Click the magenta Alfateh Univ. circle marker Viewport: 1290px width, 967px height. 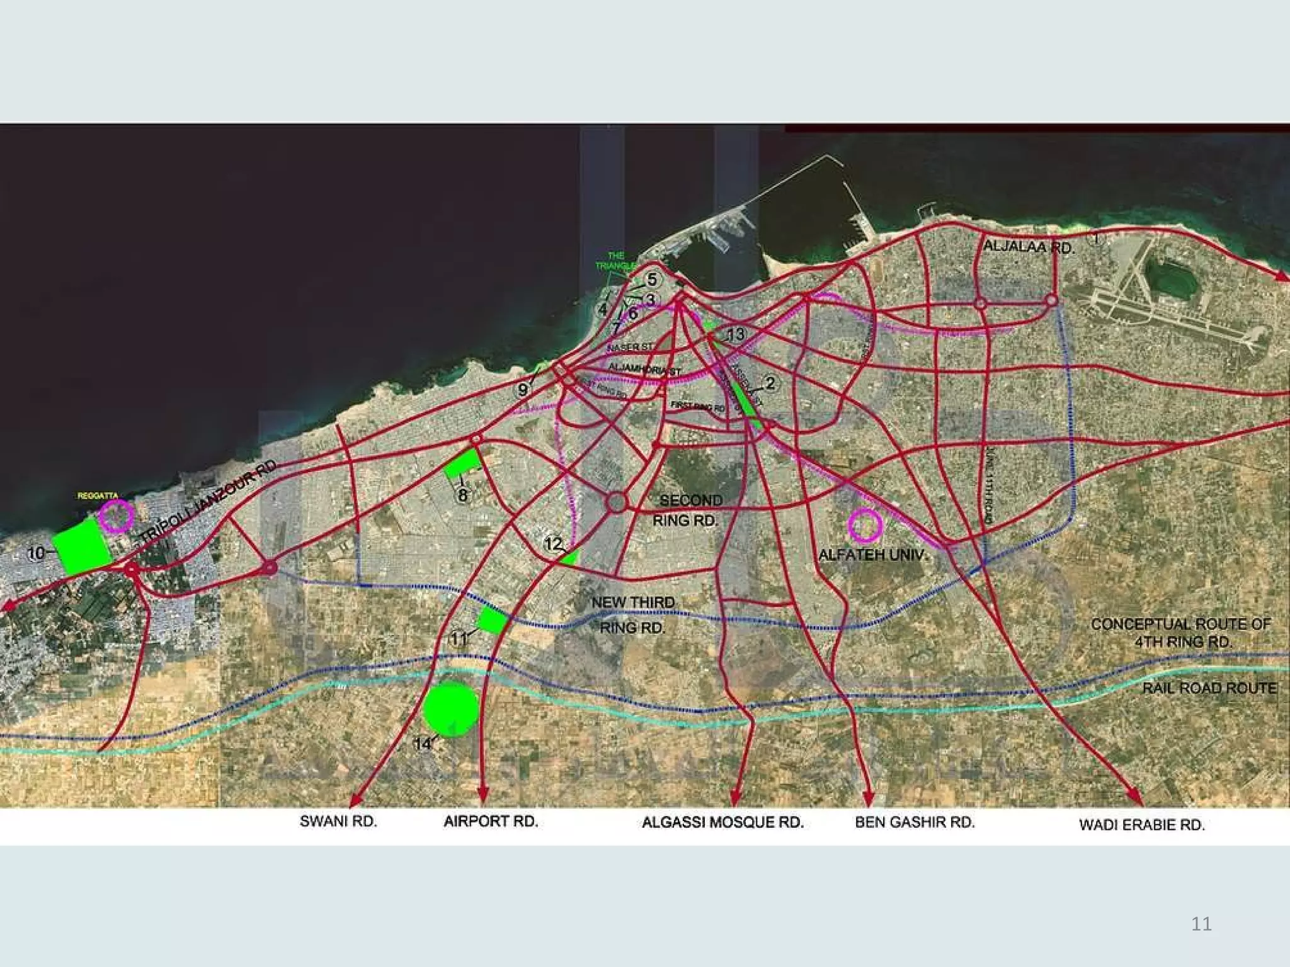pos(865,525)
